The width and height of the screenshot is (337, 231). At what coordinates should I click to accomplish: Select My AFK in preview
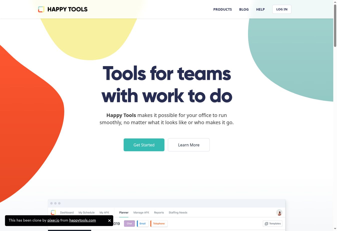[x=104, y=213]
